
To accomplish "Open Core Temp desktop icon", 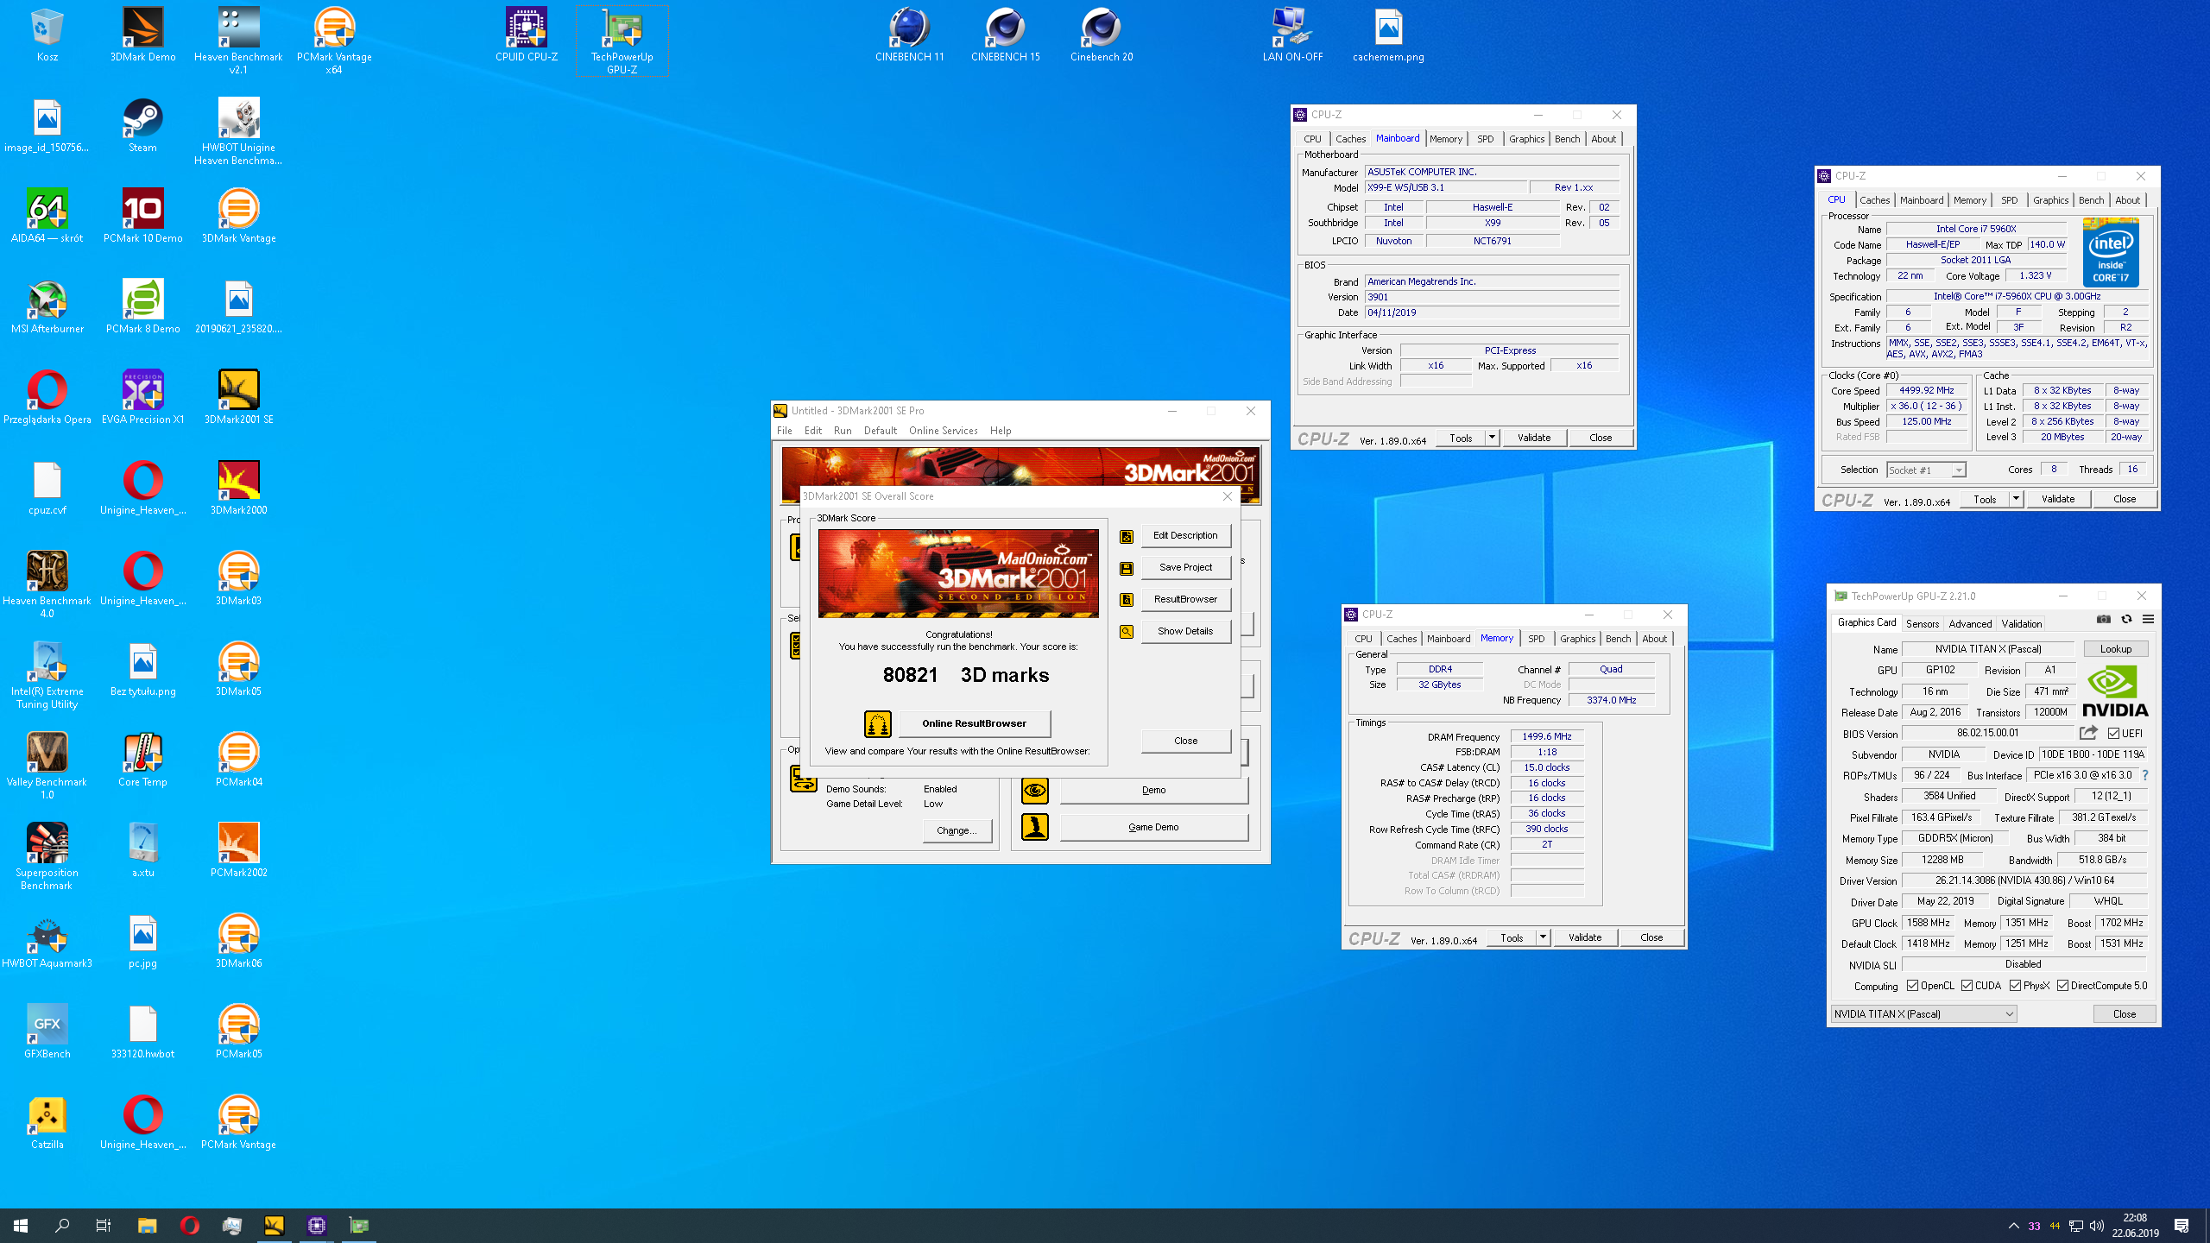I will pyautogui.click(x=142, y=760).
